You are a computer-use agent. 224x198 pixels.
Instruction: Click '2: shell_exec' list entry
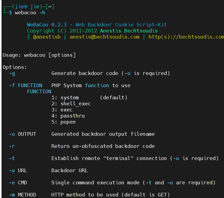(x=71, y=104)
